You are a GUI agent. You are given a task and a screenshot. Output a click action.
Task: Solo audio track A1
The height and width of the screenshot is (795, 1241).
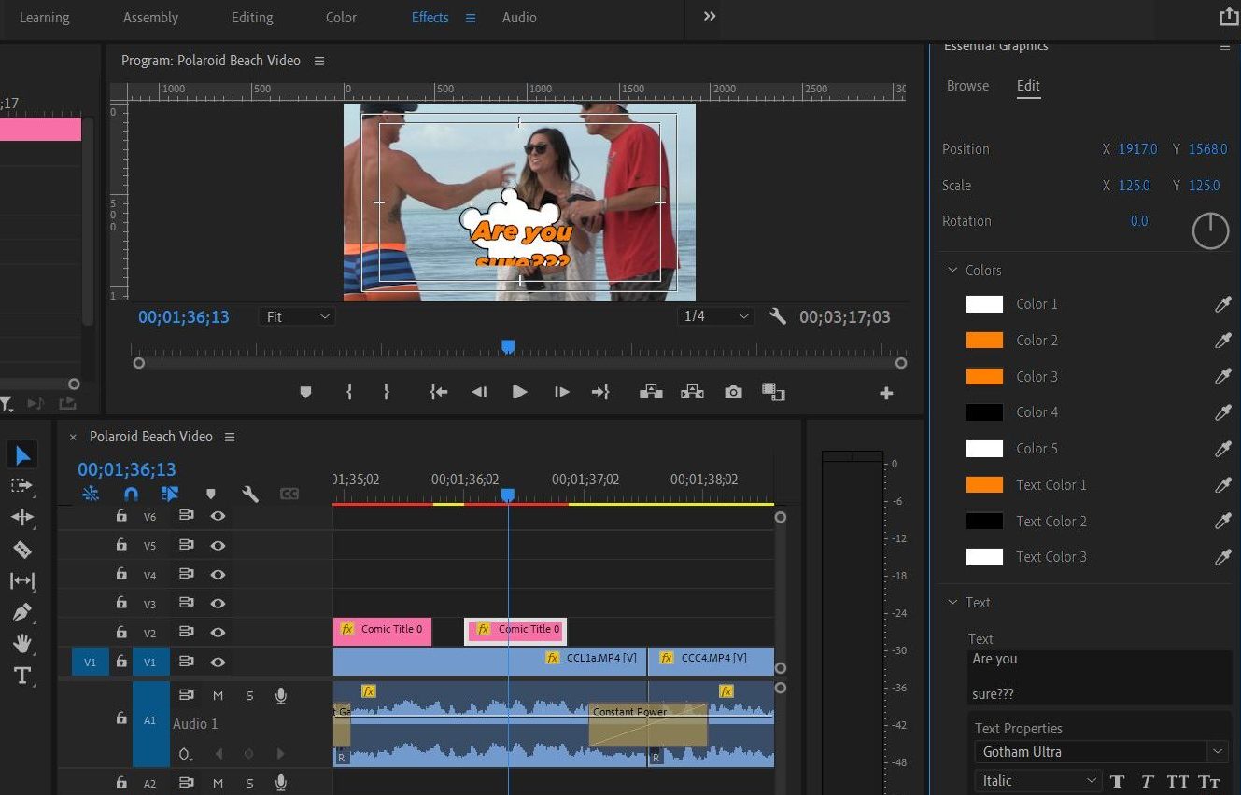tap(249, 696)
